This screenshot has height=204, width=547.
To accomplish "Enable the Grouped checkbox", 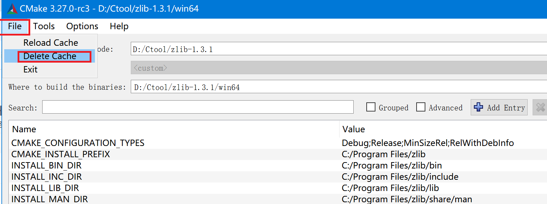I will [371, 107].
